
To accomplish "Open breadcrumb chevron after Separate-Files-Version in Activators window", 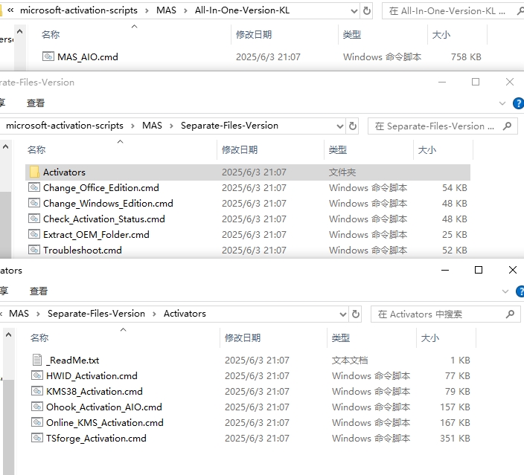I will coord(154,314).
